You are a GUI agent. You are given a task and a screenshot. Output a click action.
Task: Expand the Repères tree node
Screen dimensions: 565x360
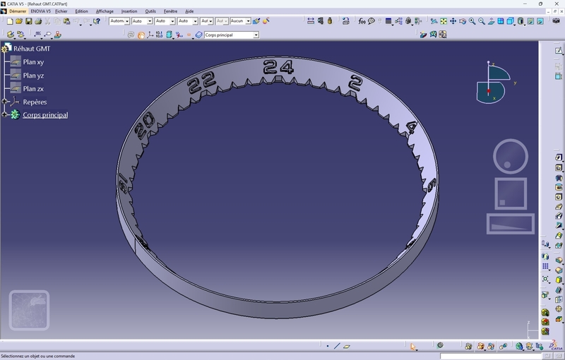pos(5,102)
